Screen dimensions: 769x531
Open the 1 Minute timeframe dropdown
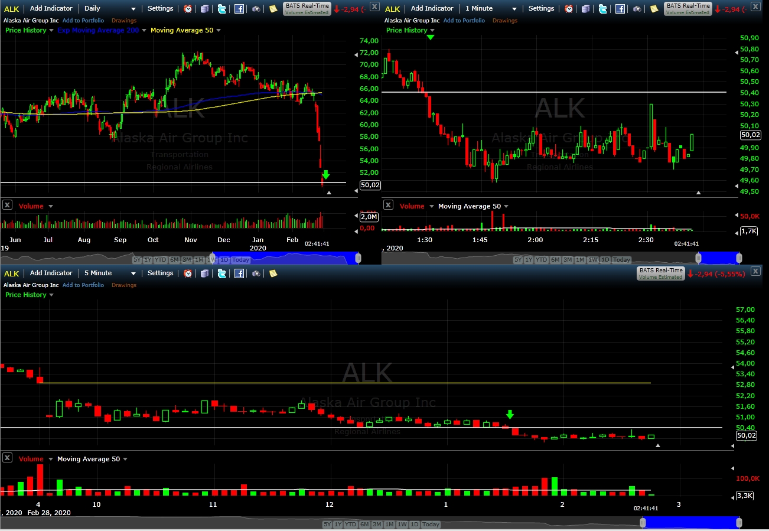(x=491, y=9)
